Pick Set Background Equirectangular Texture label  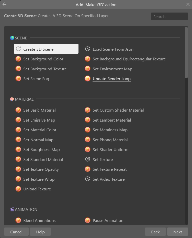129,59
